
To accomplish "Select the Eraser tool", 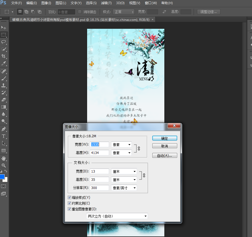I will (x=4, y=100).
